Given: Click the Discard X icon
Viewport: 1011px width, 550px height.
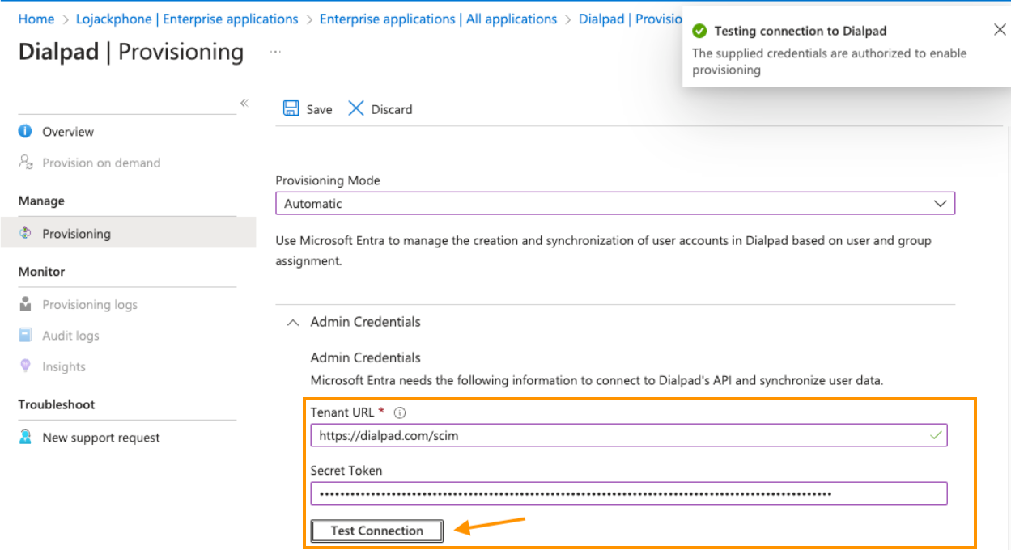Looking at the screenshot, I should (x=355, y=108).
